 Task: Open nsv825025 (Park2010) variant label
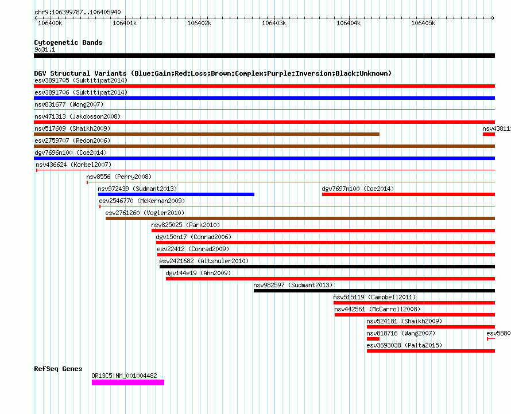pos(185,225)
